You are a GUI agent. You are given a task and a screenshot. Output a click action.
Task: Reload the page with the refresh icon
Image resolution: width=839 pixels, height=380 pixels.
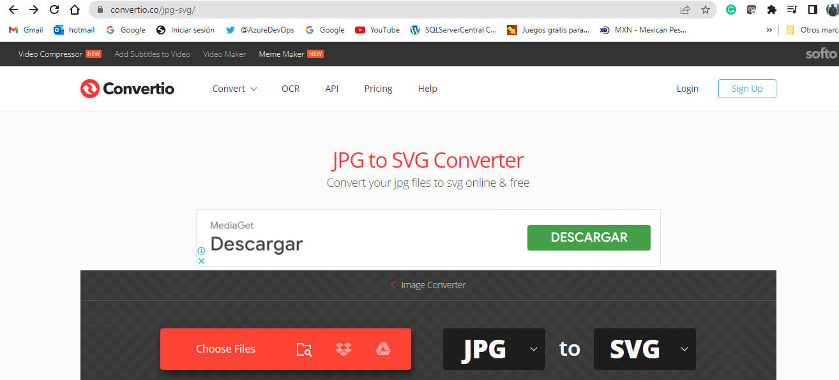pos(54,10)
